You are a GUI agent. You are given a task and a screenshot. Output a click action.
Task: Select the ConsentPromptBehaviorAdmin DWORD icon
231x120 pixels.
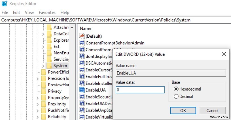click(82, 43)
